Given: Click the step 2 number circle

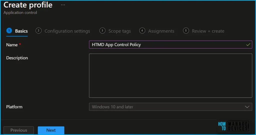Looking at the screenshot, I should coord(38,31).
